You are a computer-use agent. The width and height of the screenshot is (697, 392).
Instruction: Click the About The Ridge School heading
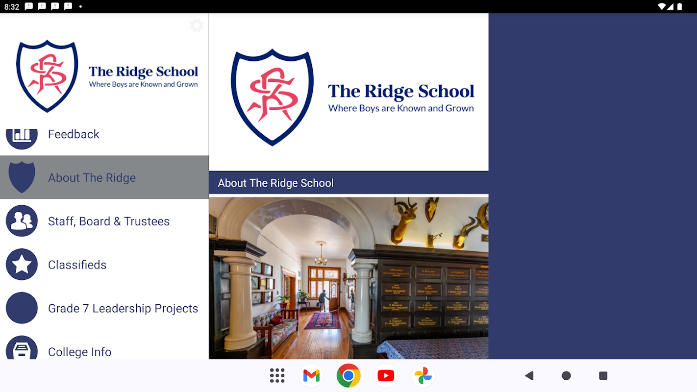pos(275,183)
